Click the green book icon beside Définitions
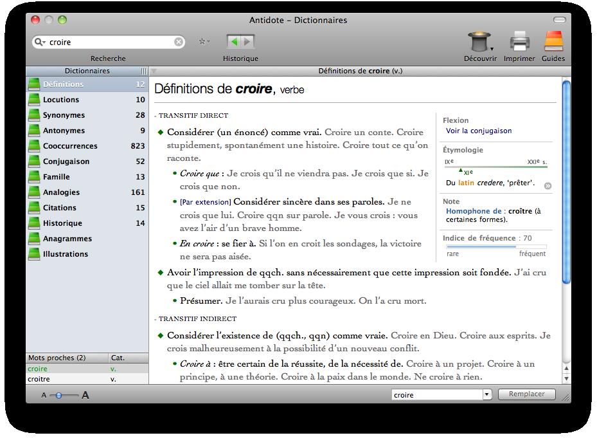Screen dimensions: 597x442 (34, 84)
